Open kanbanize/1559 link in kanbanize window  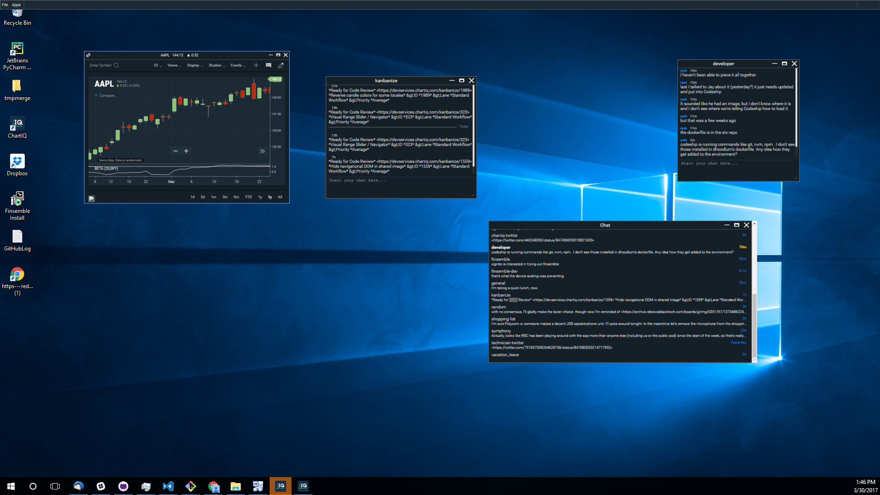point(424,161)
